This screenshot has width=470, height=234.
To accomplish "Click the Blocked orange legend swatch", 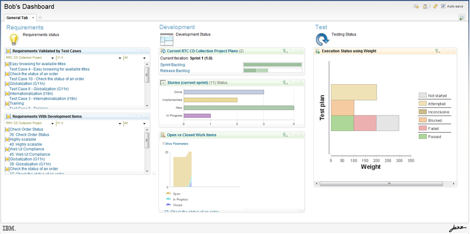I will 423,120.
